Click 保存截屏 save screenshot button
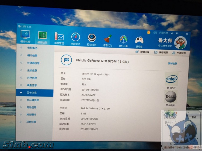Screen dimensions: 202x151 point(161,52)
